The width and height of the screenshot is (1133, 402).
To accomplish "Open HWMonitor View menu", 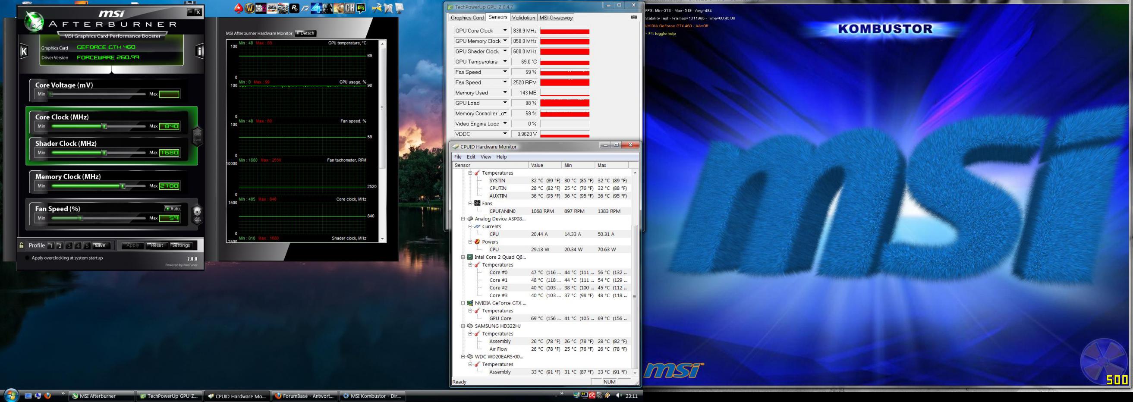I will pos(485,157).
